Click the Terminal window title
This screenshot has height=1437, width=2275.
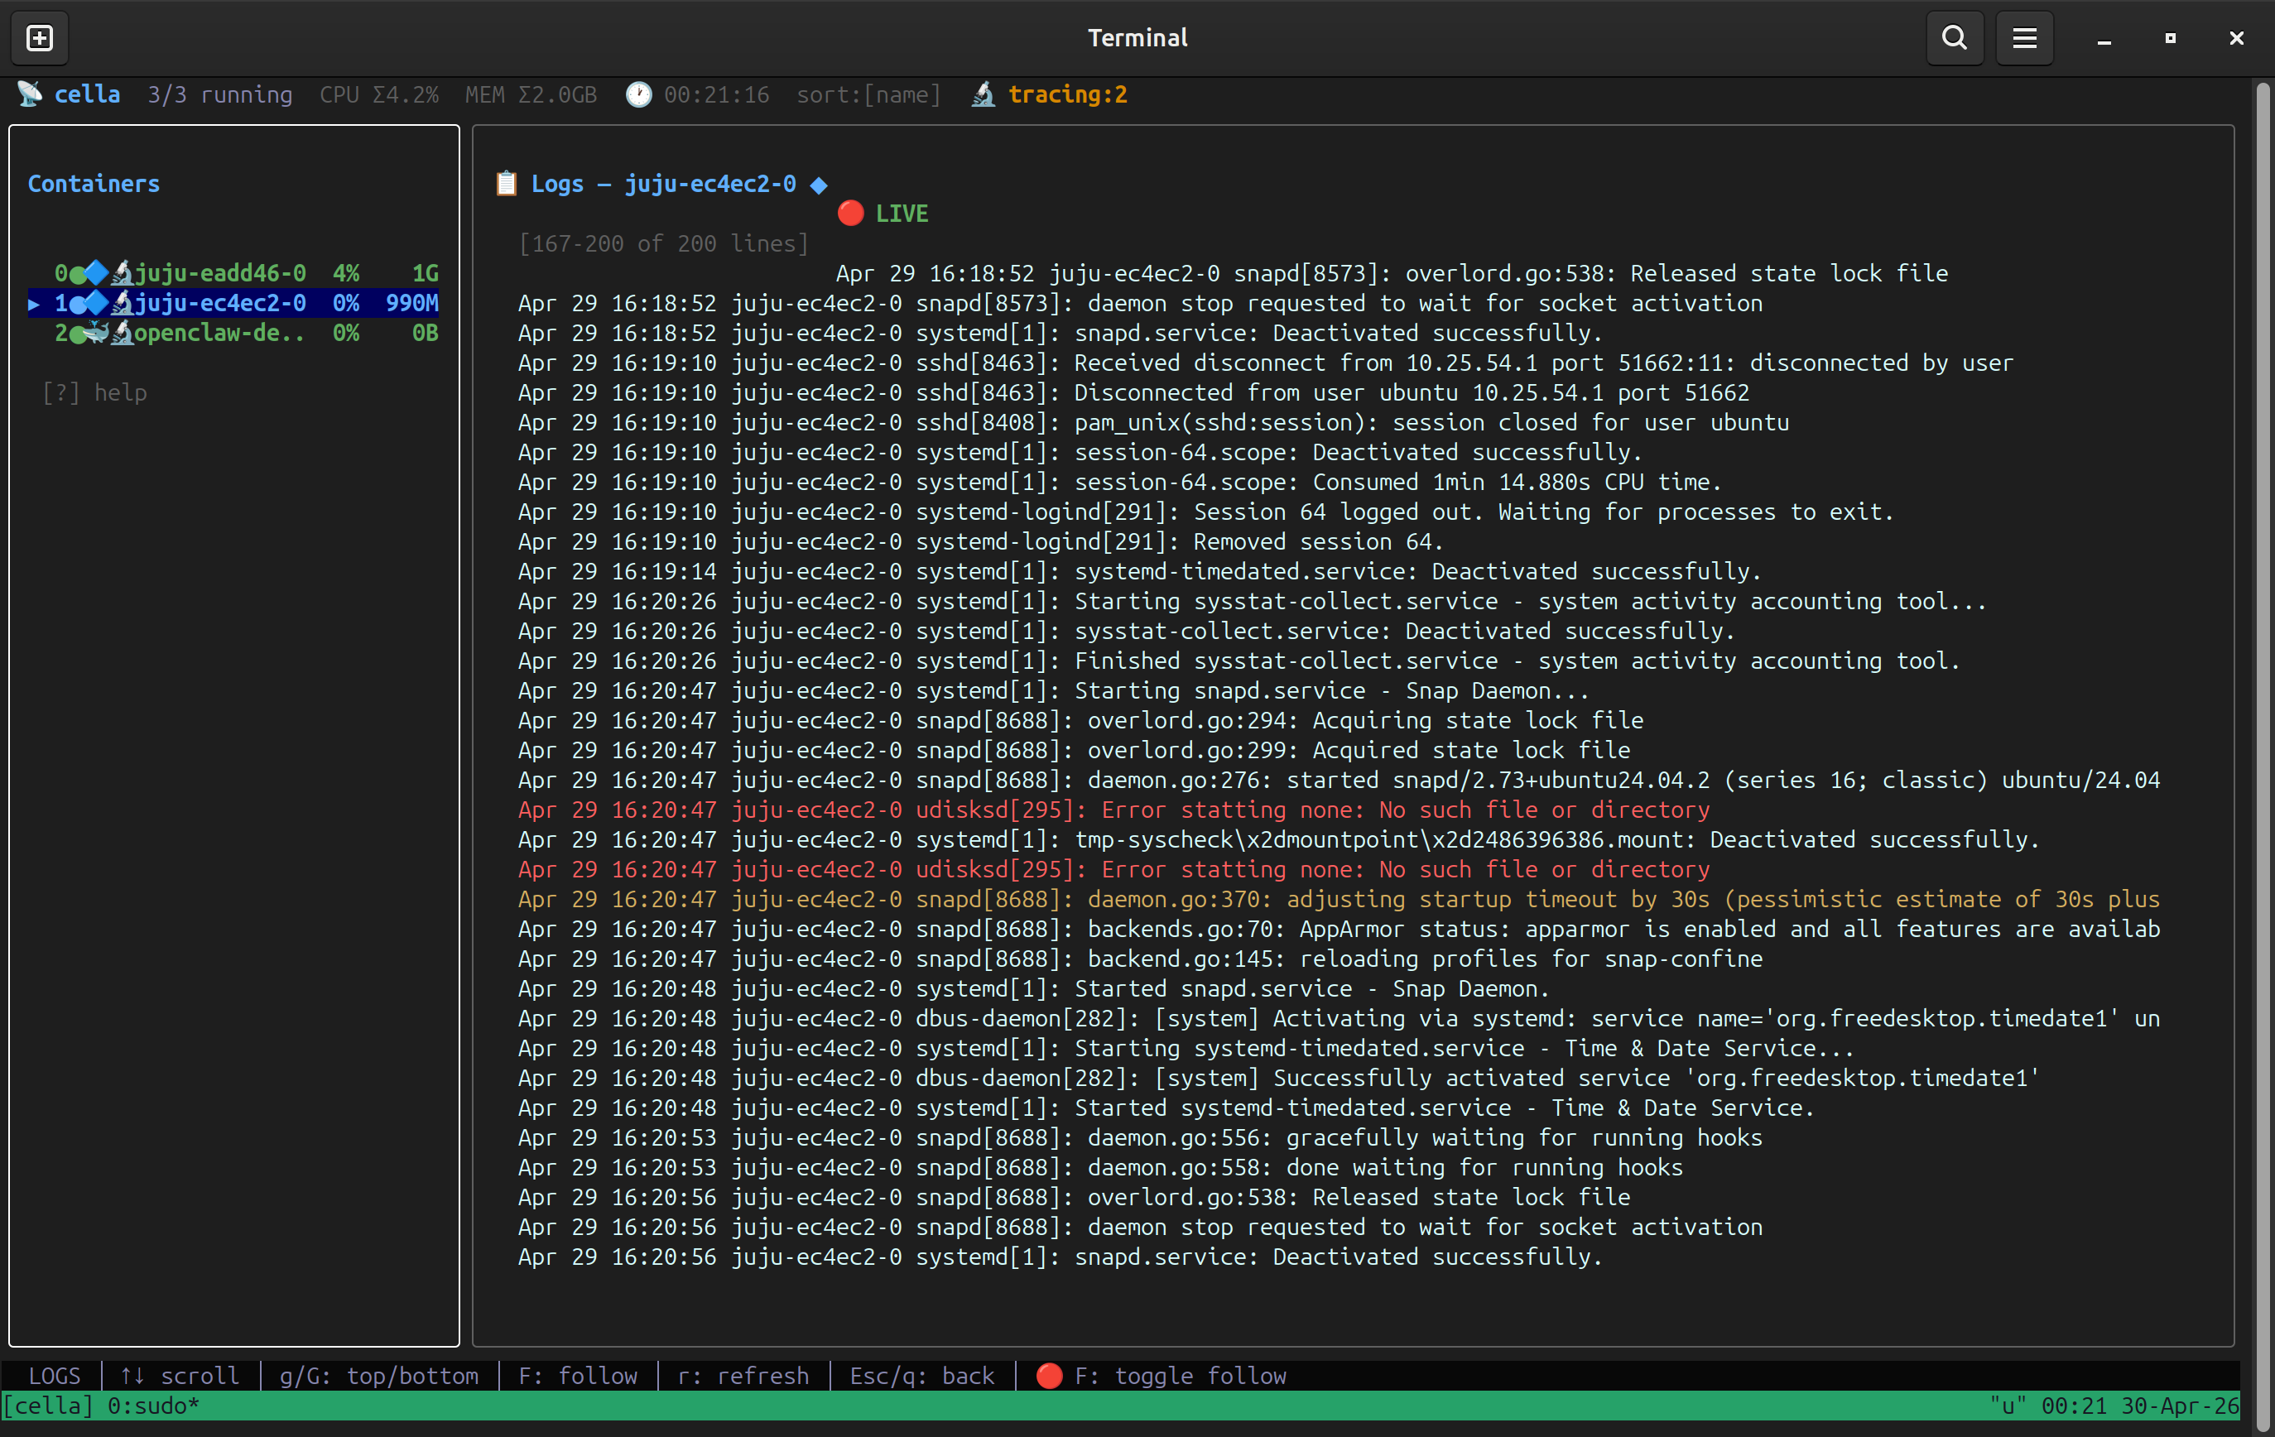click(x=1137, y=38)
